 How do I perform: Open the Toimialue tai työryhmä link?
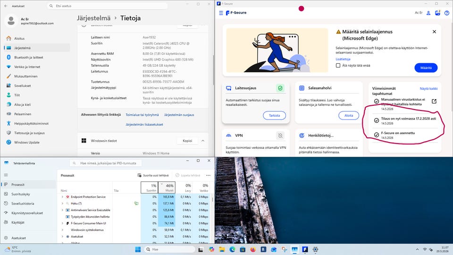point(142,115)
